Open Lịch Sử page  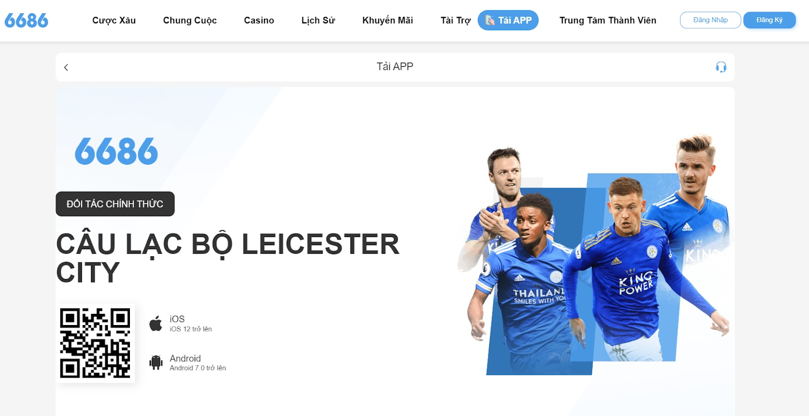[318, 20]
